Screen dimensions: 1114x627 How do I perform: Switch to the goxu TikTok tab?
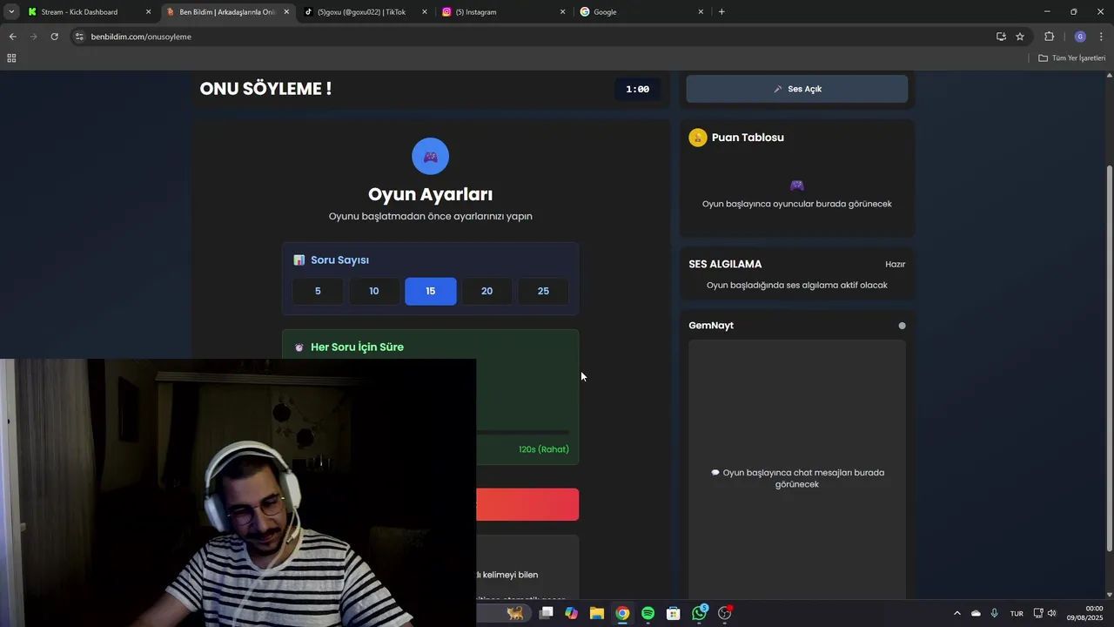(361, 12)
